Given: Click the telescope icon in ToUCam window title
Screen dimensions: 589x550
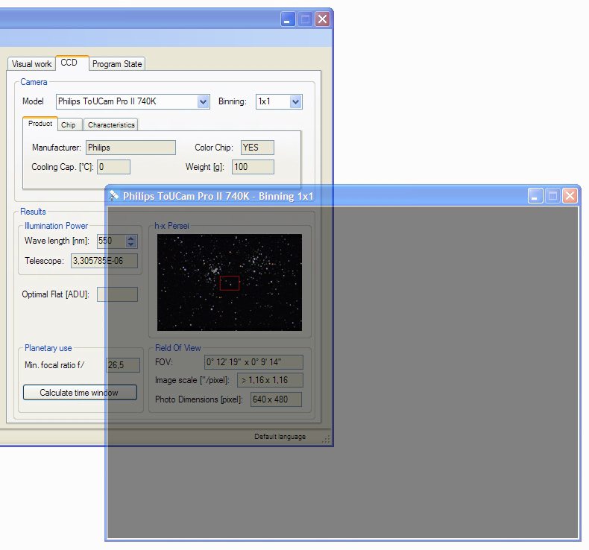Looking at the screenshot, I should pyautogui.click(x=113, y=195).
